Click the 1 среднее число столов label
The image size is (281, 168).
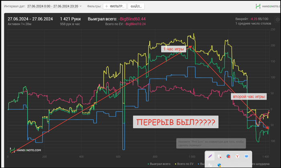[x=253, y=23]
